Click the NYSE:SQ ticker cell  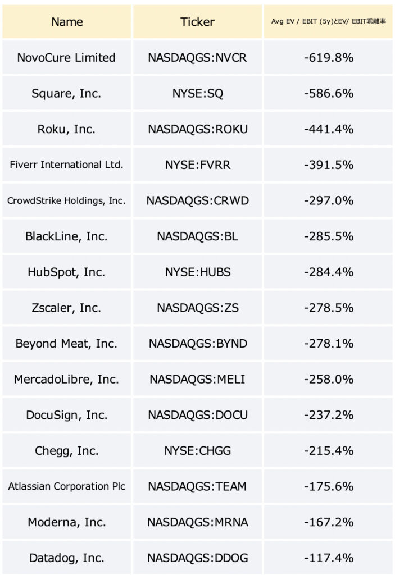click(198, 93)
